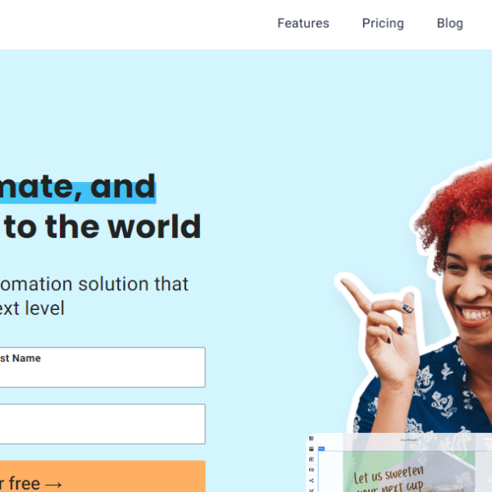Select the shopping cart icon in editor sidebar

(x=312, y=490)
